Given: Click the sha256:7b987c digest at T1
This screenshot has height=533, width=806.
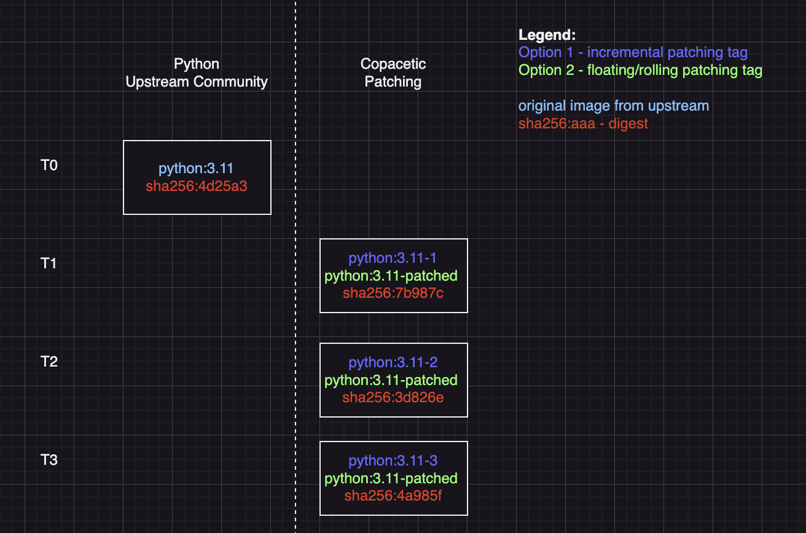Looking at the screenshot, I should (x=393, y=293).
